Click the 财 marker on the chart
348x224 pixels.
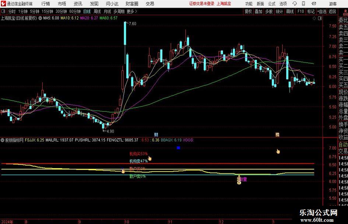click(x=156, y=134)
